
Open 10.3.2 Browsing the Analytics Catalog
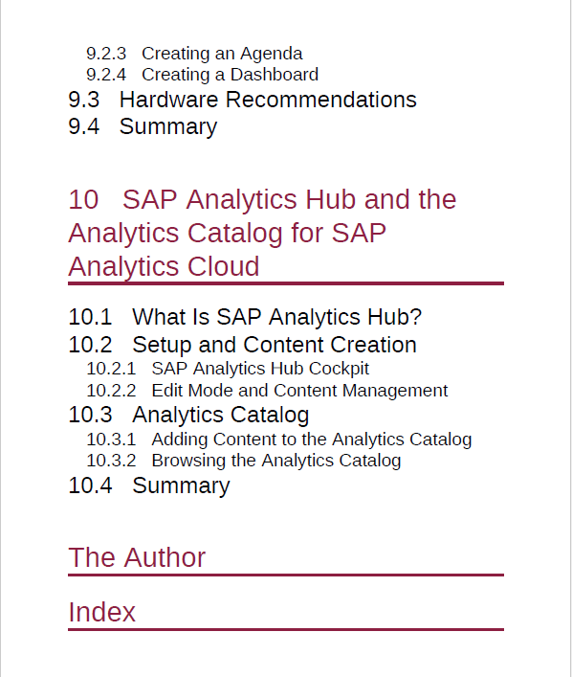coord(244,461)
